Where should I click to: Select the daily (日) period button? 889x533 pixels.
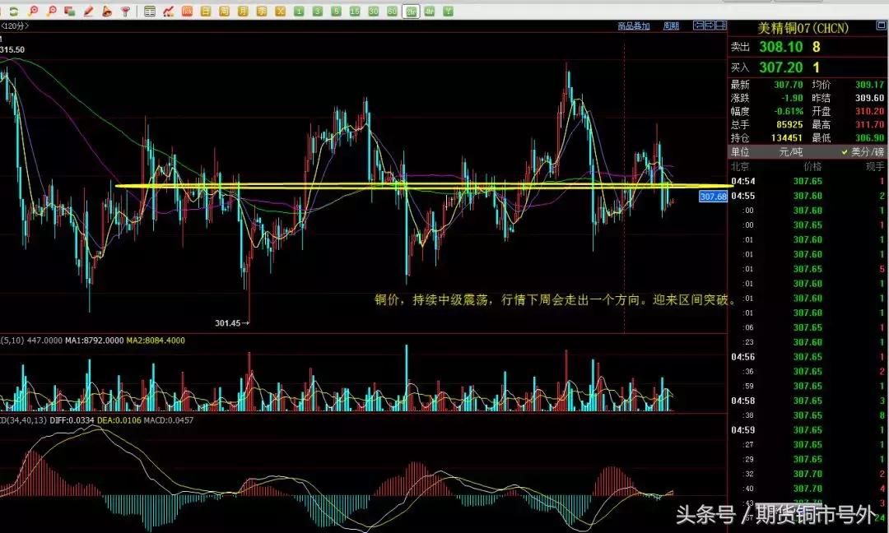204,12
